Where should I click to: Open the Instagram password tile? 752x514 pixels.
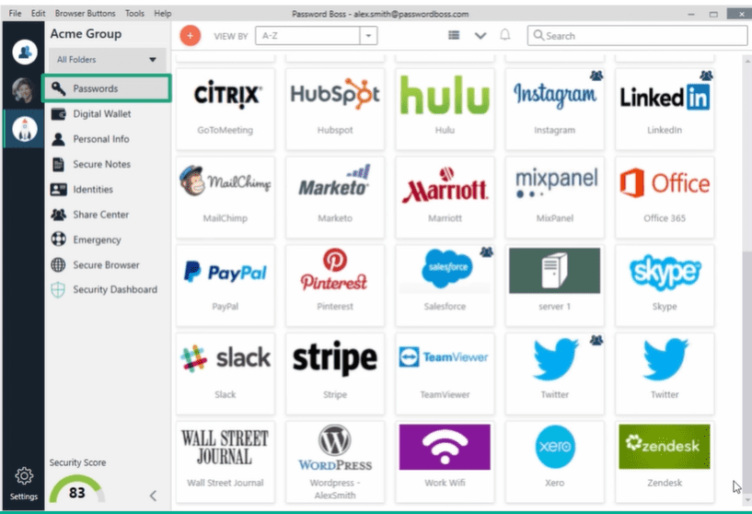[x=554, y=109]
